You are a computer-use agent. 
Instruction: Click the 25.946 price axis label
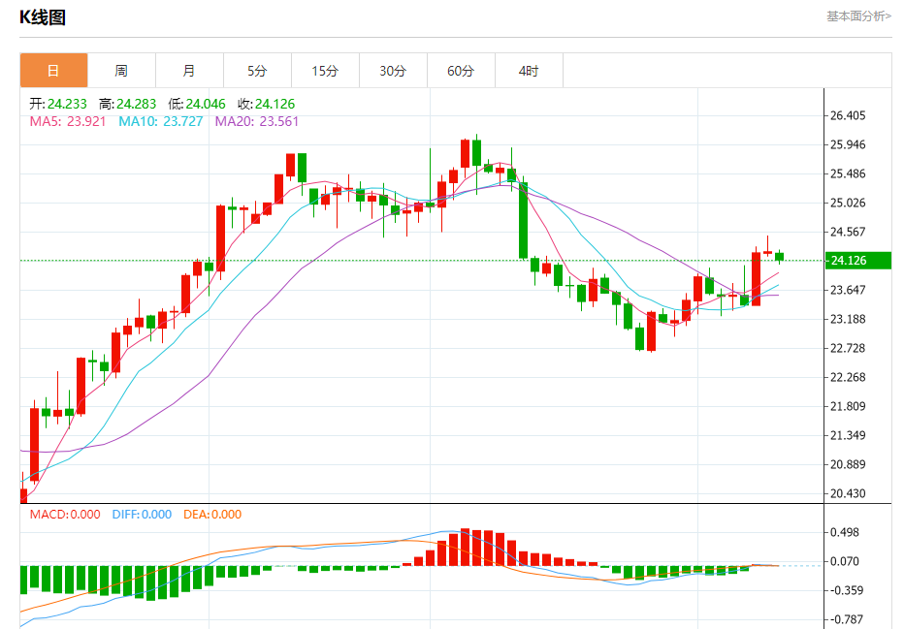click(x=848, y=144)
